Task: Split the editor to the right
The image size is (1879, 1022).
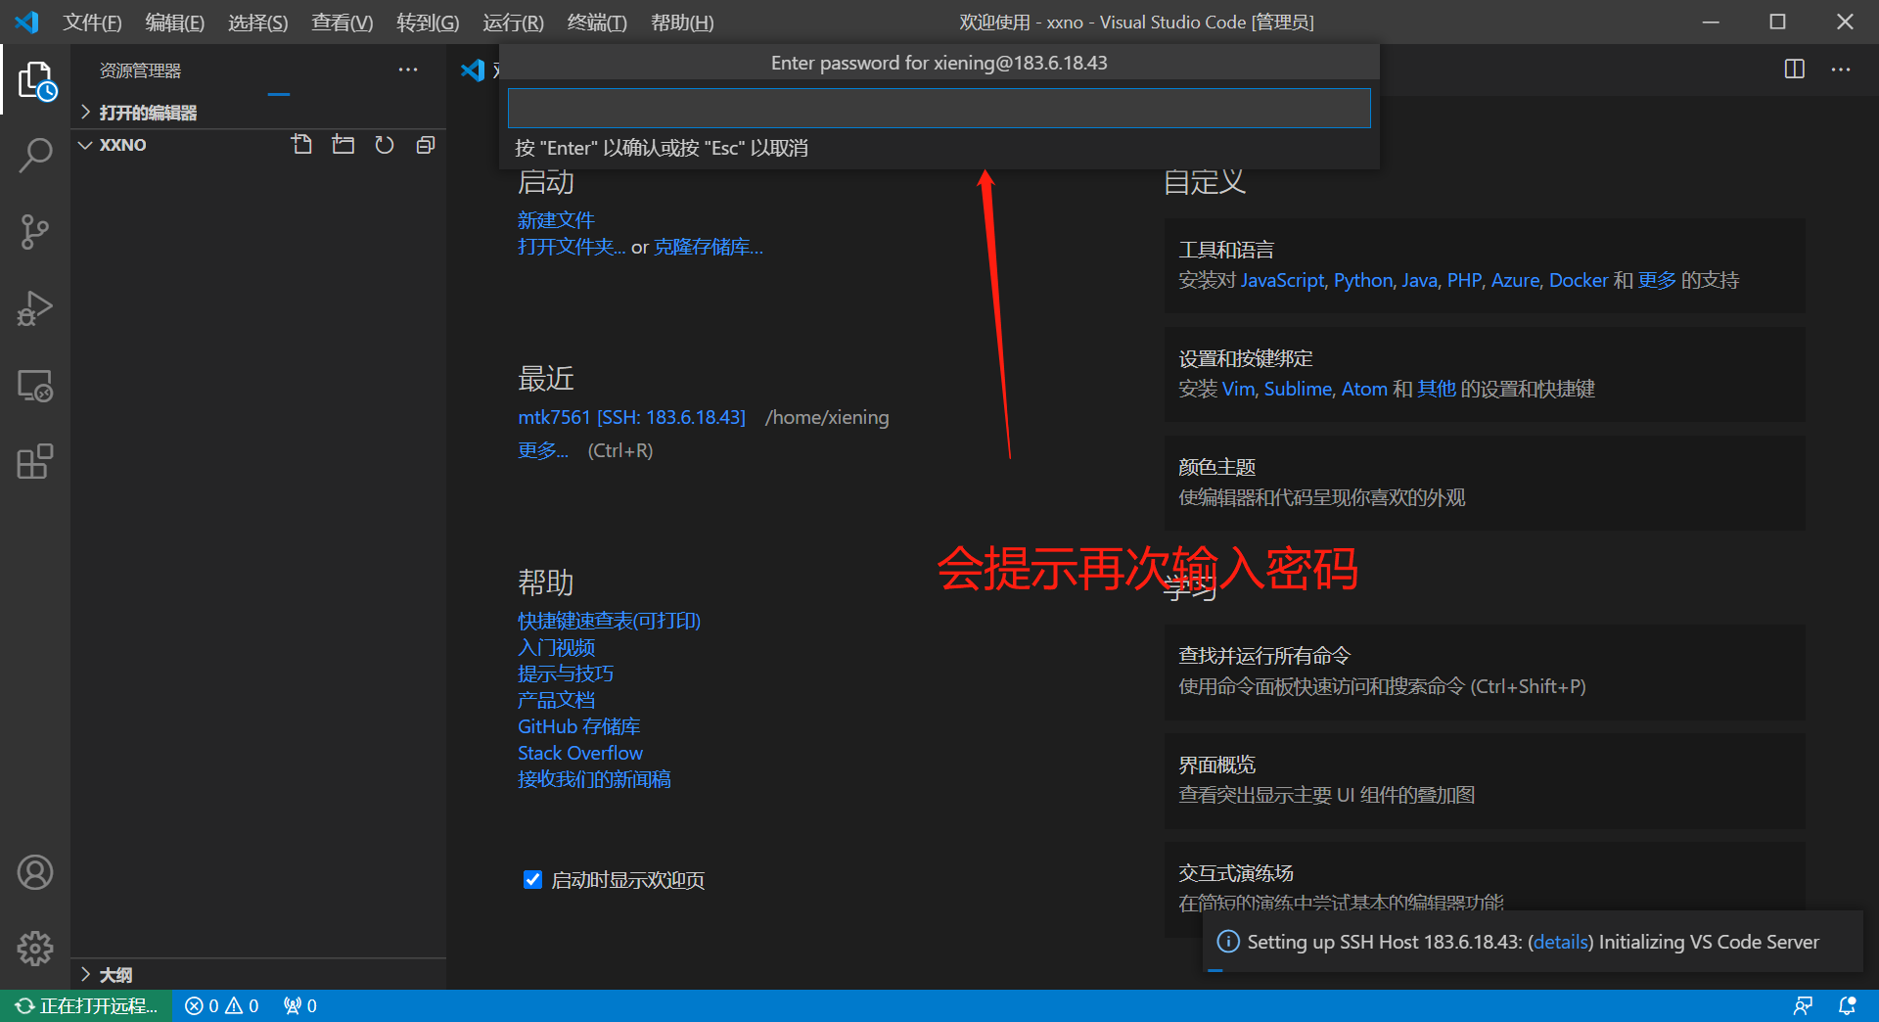Action: coord(1794,70)
